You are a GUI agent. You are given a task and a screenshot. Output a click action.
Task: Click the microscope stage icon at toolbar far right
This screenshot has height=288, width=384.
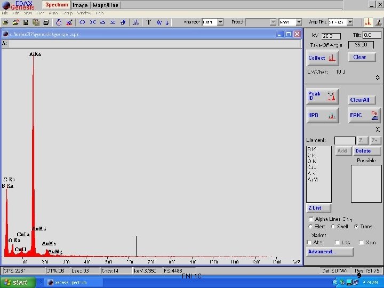tap(379, 22)
